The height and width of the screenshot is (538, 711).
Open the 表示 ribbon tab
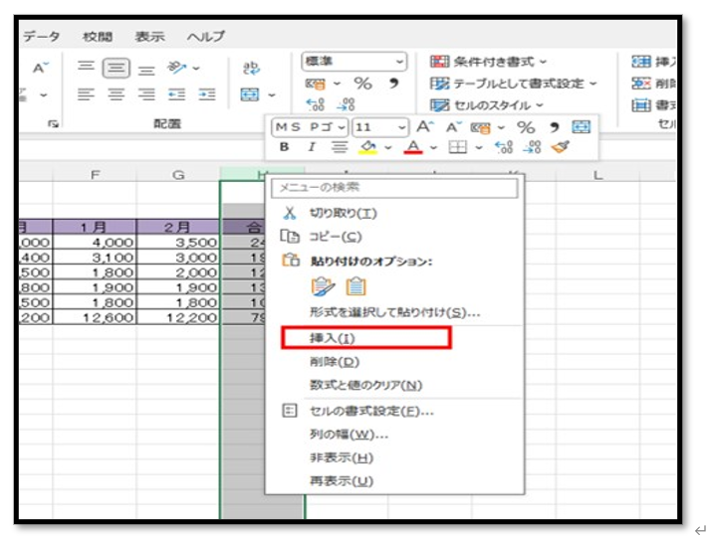point(149,36)
